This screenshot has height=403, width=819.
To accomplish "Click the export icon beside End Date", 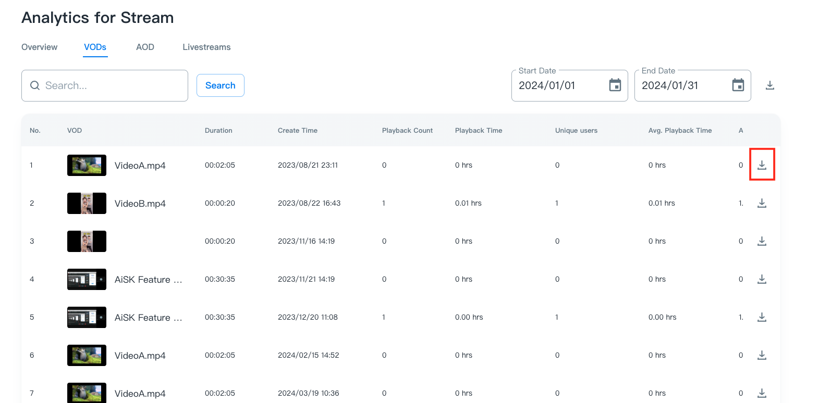I will click(x=769, y=85).
